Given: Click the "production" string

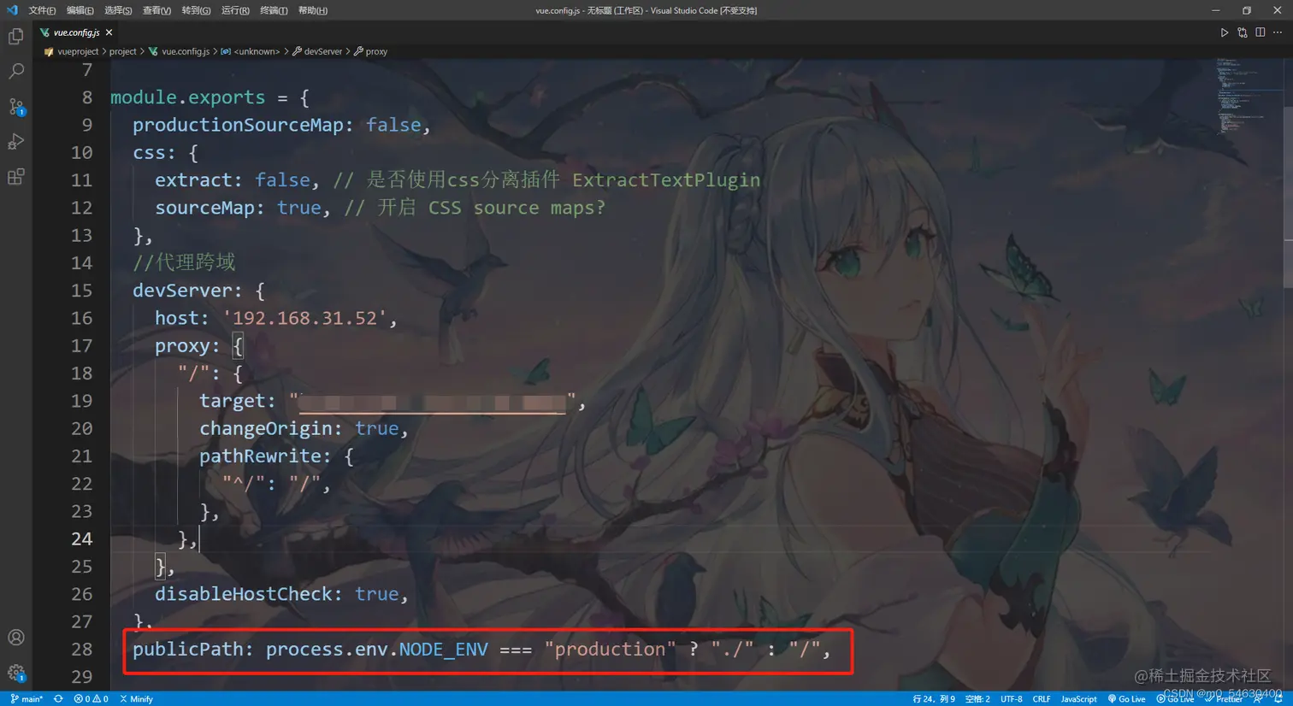Looking at the screenshot, I should click(x=610, y=649).
